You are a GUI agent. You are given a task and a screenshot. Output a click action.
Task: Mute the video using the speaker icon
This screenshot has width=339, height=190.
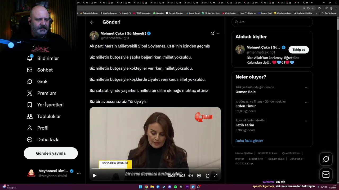point(190,175)
